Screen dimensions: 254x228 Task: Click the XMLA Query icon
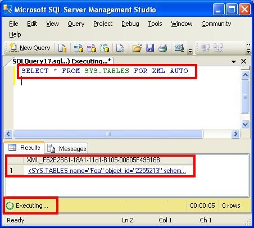coord(105,48)
